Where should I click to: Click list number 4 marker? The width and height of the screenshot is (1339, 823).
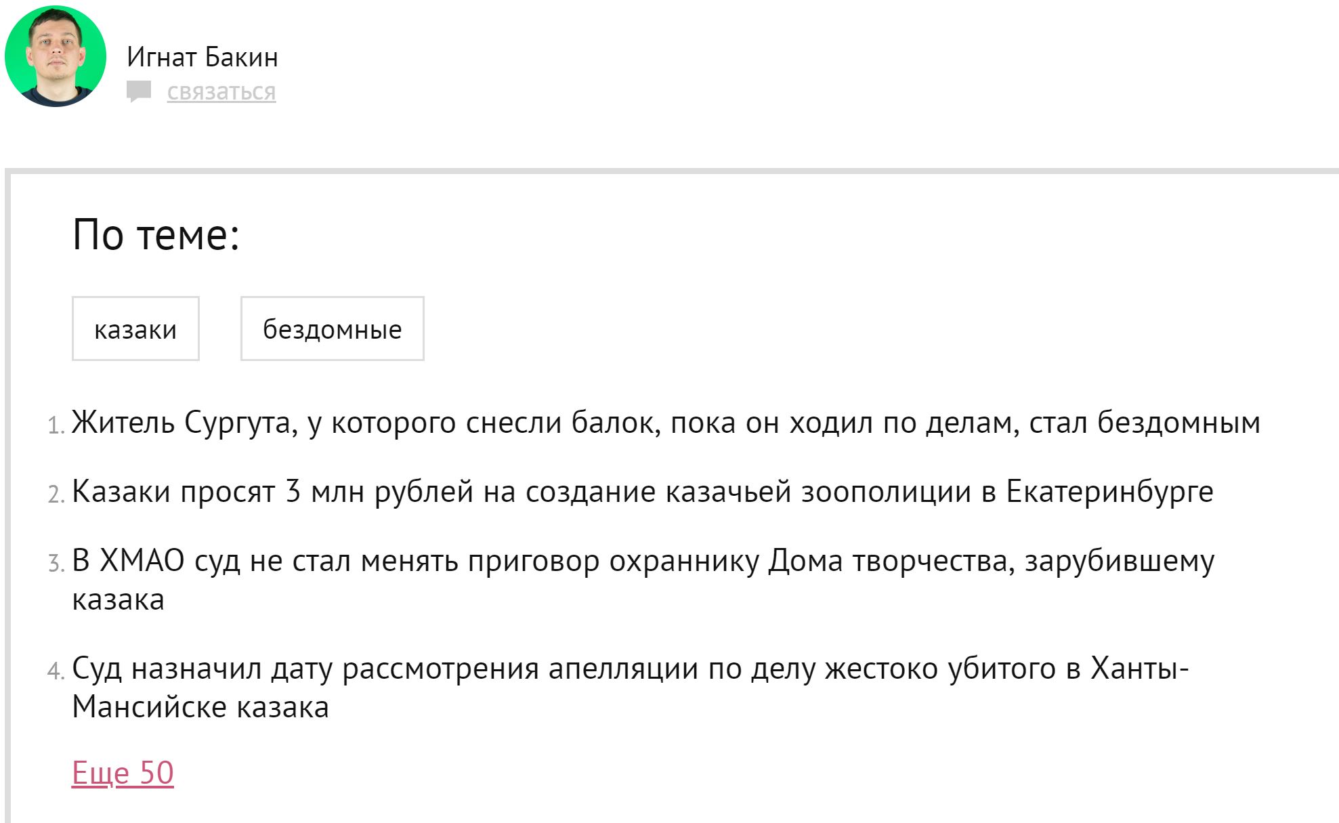click(x=56, y=671)
